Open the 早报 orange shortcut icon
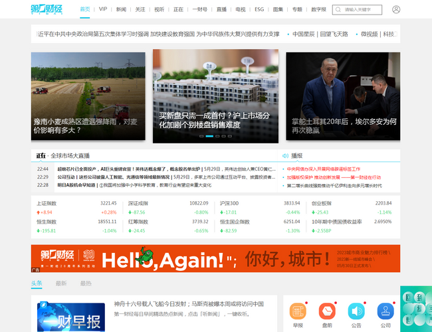The height and width of the screenshot is (332, 432). pos(298,311)
